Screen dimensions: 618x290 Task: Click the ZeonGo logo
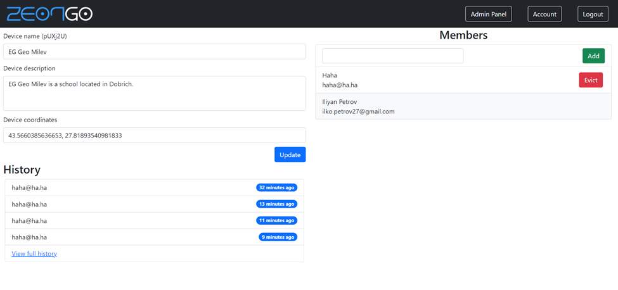click(x=49, y=14)
